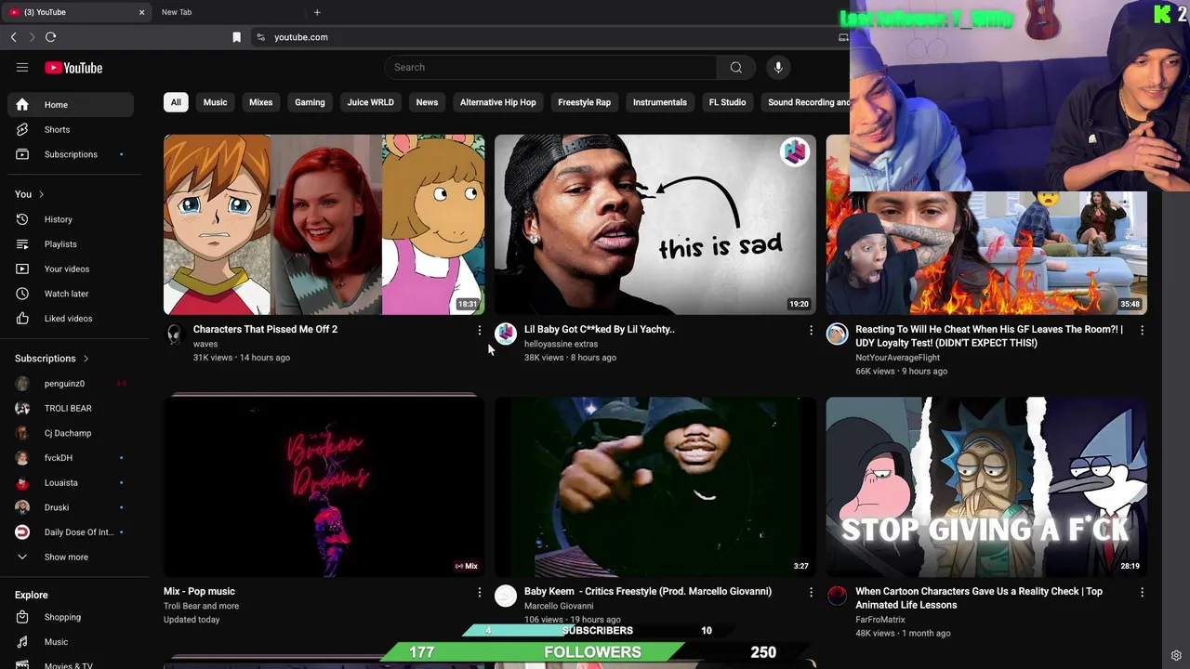Reload the page with refresh icon
The image size is (1190, 669).
[50, 37]
